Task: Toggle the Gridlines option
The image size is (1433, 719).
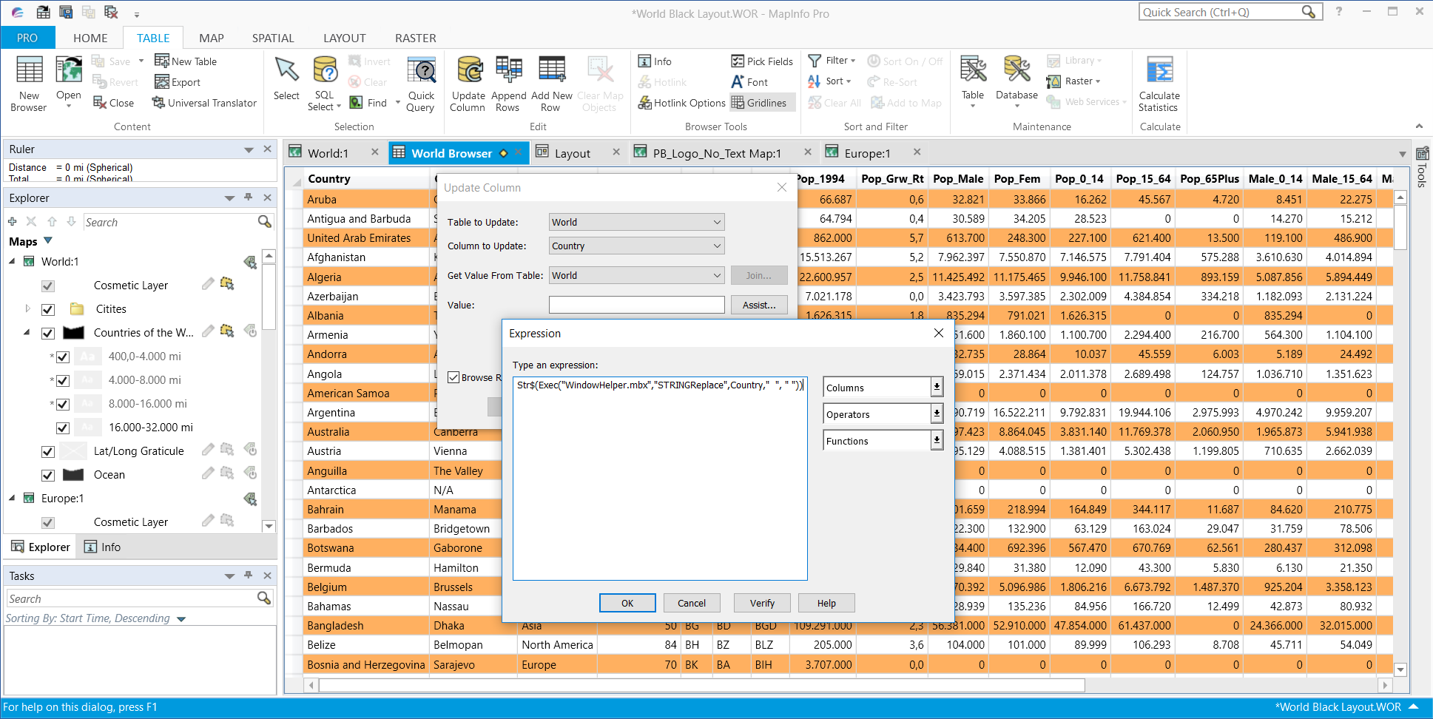Action: coord(761,102)
